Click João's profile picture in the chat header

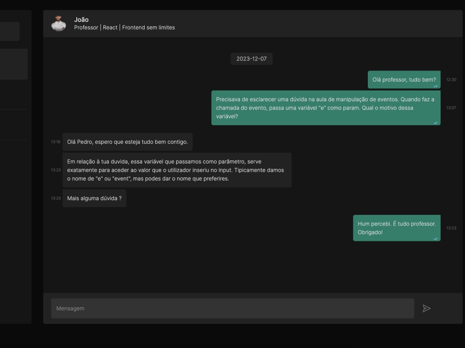point(58,23)
